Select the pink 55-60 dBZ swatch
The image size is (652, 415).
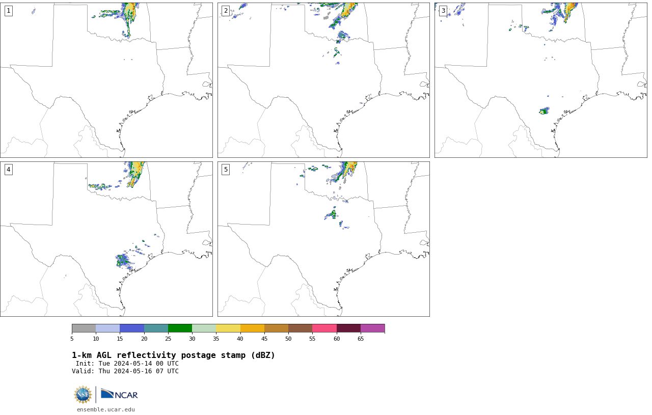tap(324, 328)
